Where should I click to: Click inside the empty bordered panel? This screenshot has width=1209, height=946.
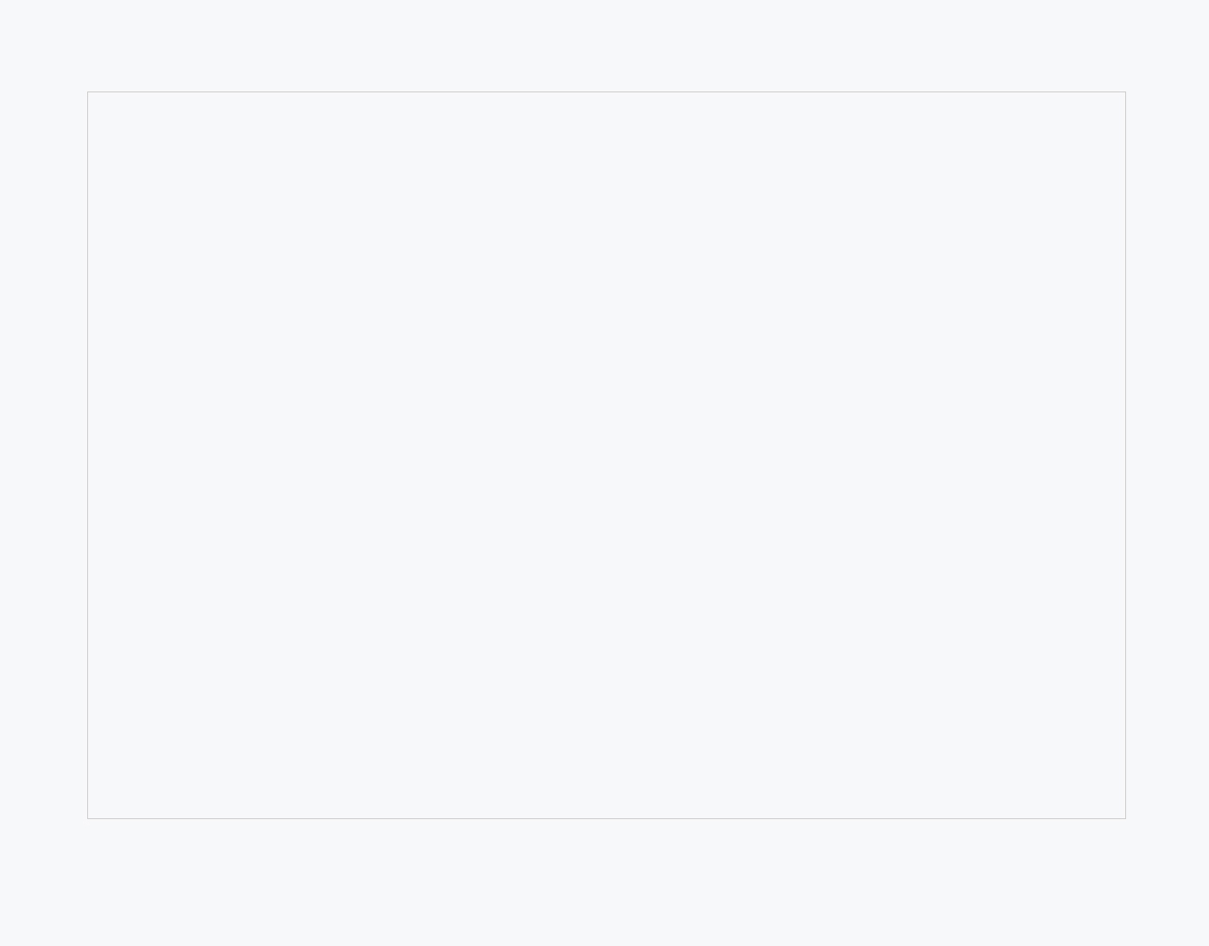(606, 455)
